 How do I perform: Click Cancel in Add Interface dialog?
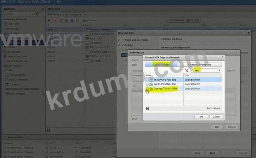click(232, 127)
